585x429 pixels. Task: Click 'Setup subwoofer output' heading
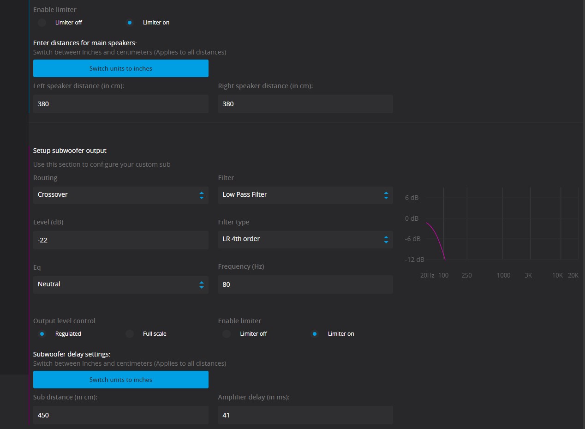click(70, 151)
